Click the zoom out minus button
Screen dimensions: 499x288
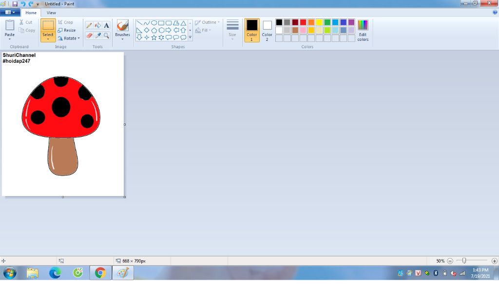450,261
